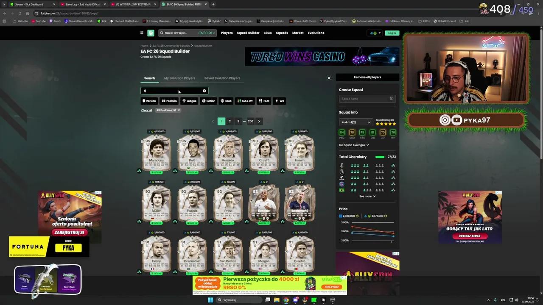Screen dimensions: 543x305
Task: Open the SBCs menu
Action: pos(268,33)
